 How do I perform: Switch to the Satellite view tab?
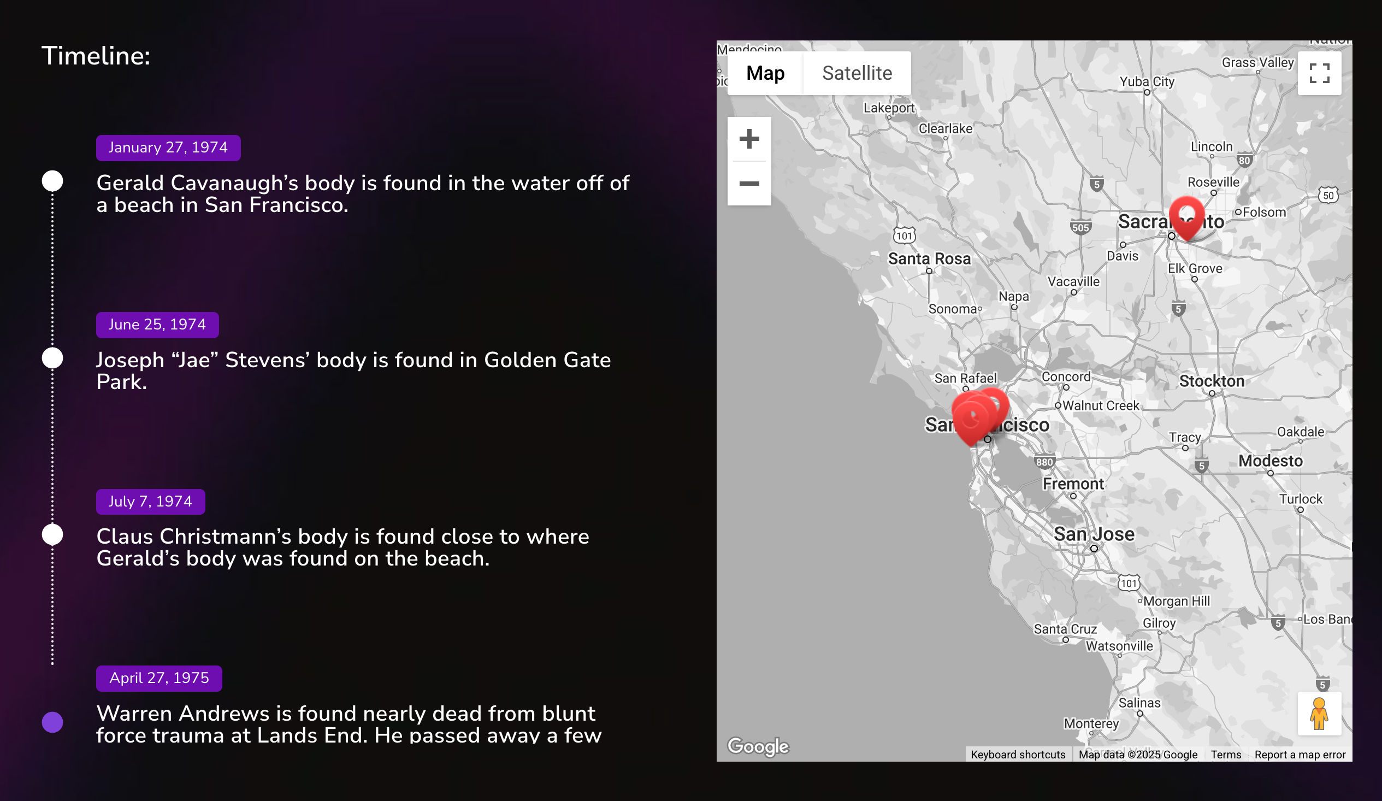(857, 73)
